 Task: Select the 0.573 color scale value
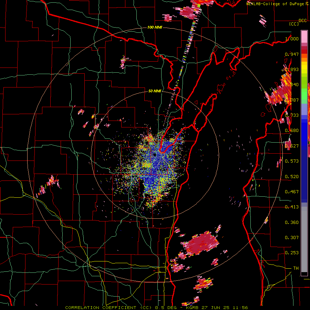(x=292, y=161)
